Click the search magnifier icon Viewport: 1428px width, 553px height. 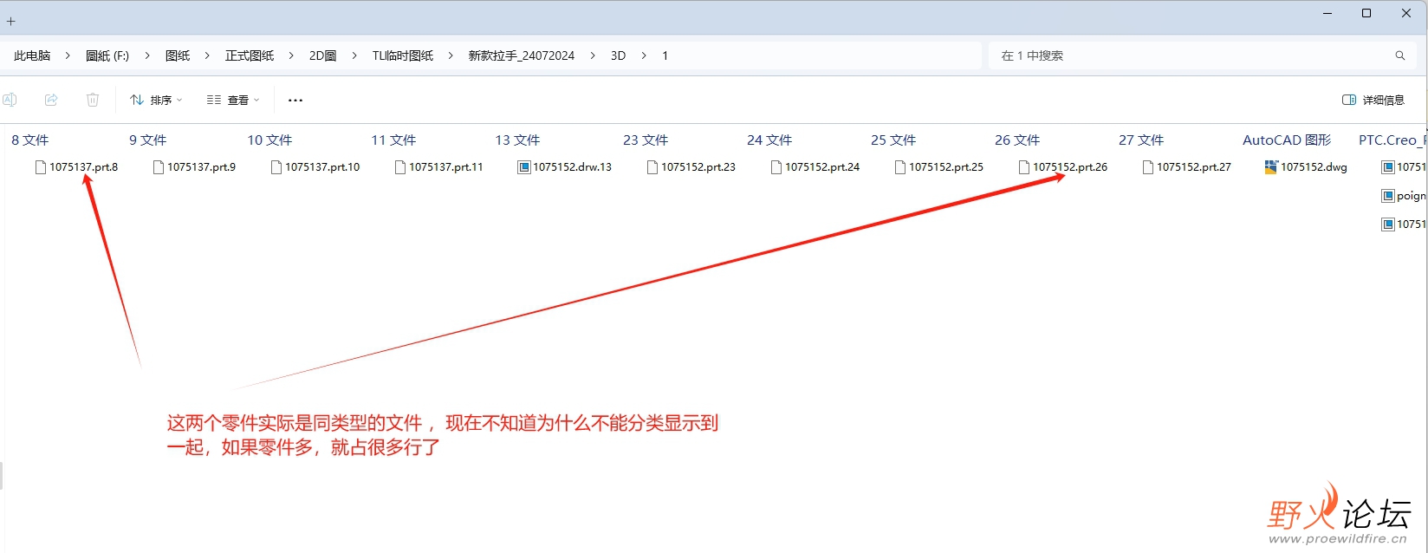tap(1399, 55)
